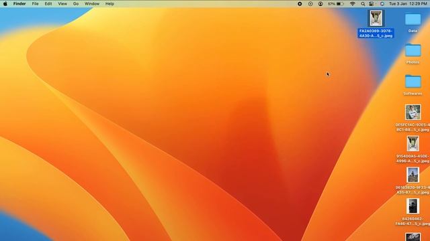Viewport: 430px width, 241px height.
Task: Open the File menu
Action: point(35,4)
